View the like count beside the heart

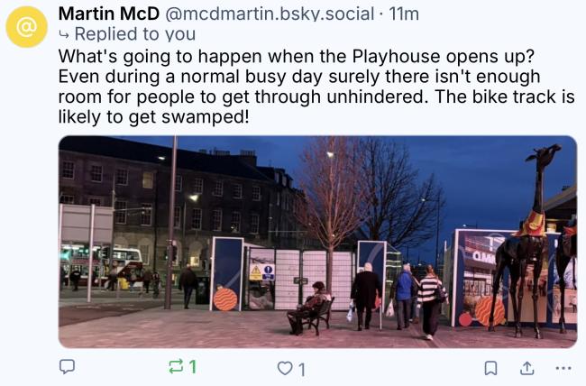pos(302,370)
